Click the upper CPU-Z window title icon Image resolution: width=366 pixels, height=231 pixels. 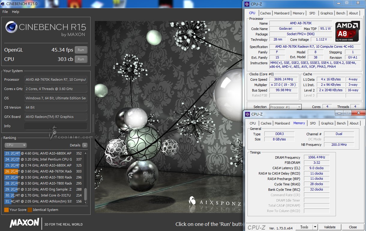pos(247,4)
